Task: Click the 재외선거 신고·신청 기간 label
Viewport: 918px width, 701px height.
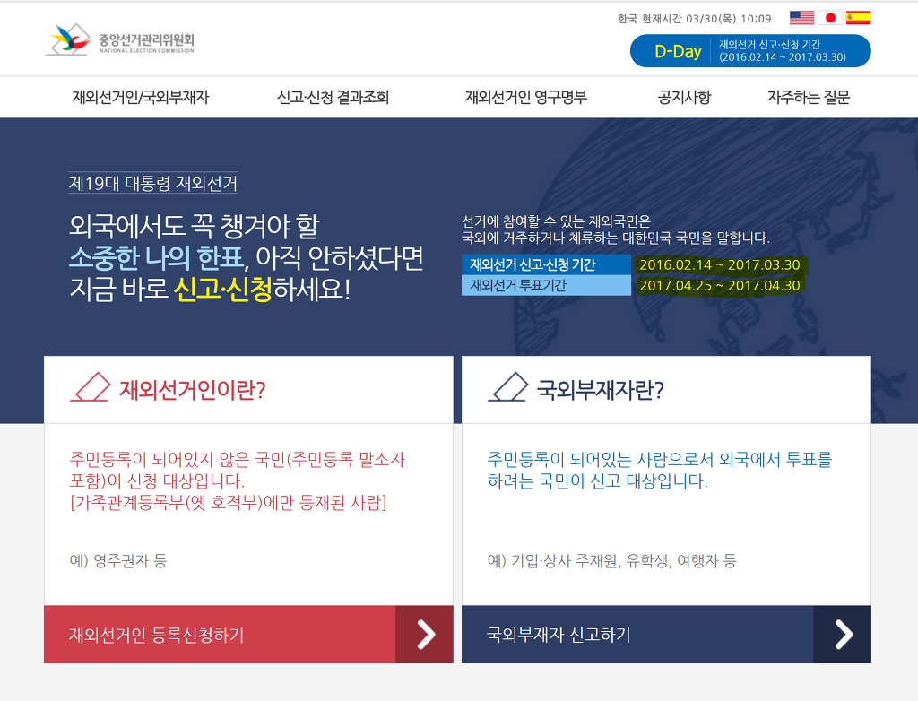Action: coord(546,264)
